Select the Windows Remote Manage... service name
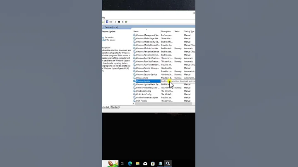298x167 pixels. click(x=147, y=68)
